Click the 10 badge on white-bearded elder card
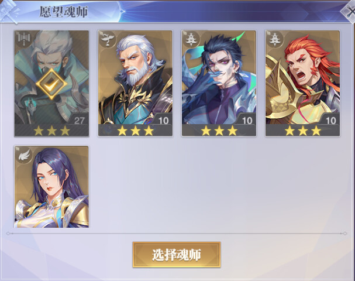This screenshot has height=281, width=355. pos(163,121)
